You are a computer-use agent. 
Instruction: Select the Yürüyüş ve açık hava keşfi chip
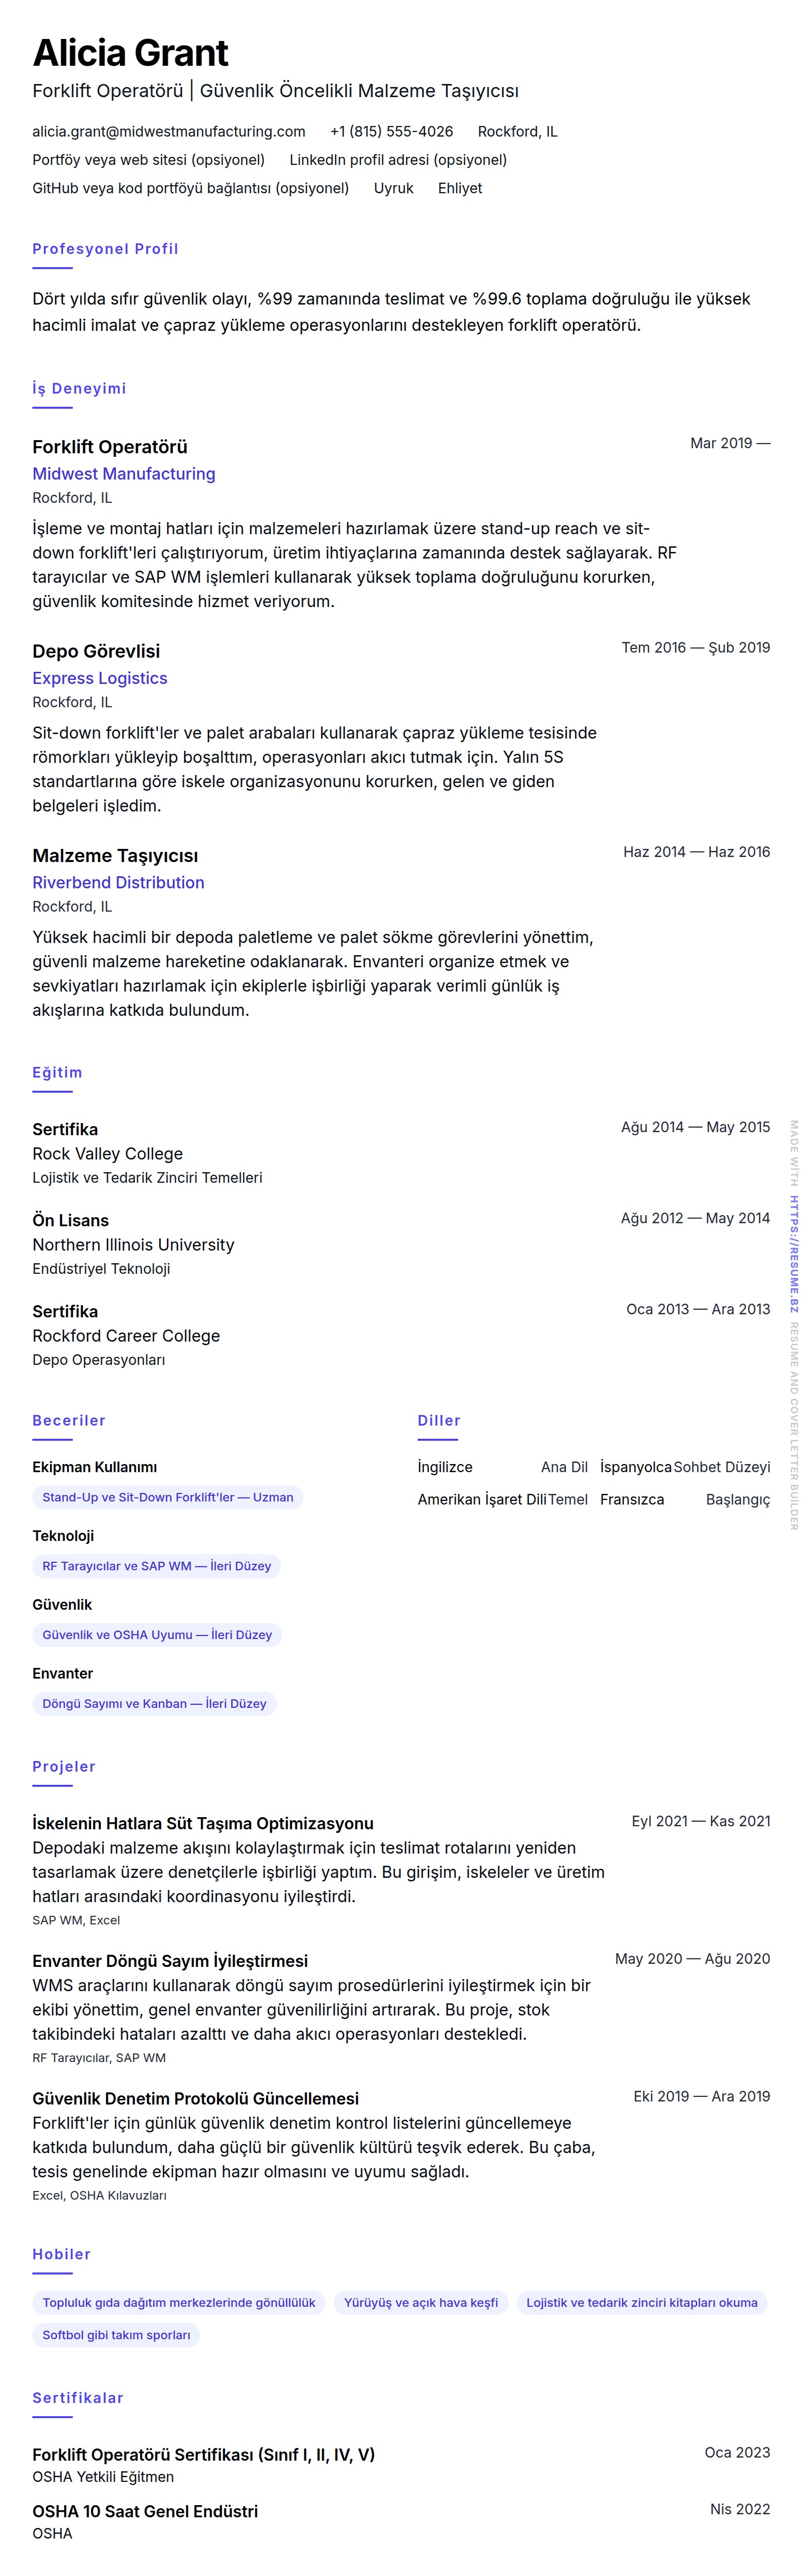tap(420, 2302)
